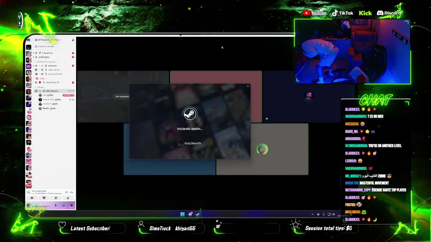
Task: Open the first server icon under the Discord logo
Action: coord(29,47)
